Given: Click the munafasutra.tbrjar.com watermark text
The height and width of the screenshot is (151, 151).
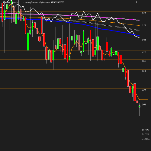Looking at the screenshot, I should pyautogui.click(x=37, y=2).
